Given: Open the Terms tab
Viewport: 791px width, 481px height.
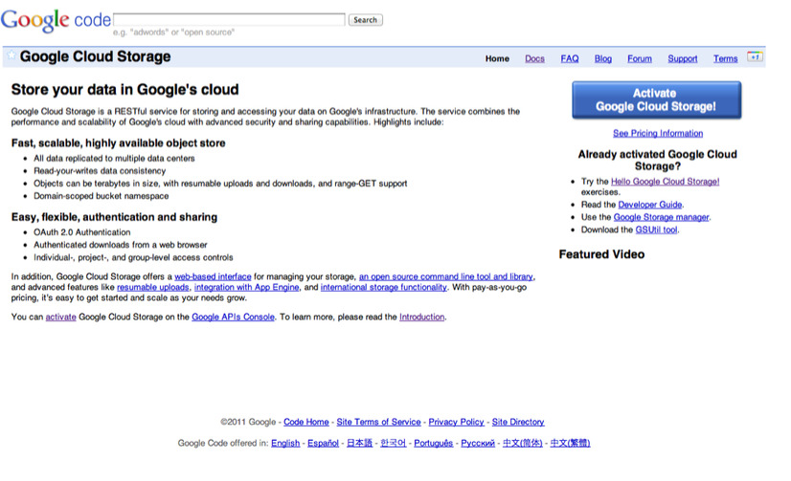Looking at the screenshot, I should tap(725, 59).
